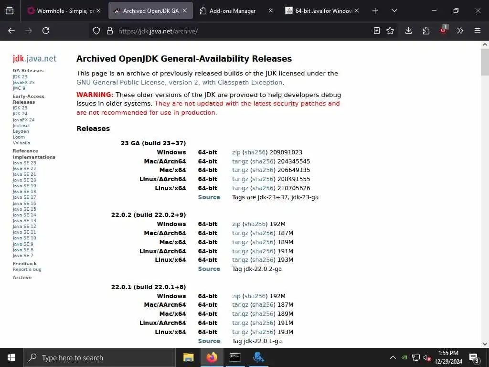Click the taskbar search box
Screen dimensions: 489x367
click(99, 357)
